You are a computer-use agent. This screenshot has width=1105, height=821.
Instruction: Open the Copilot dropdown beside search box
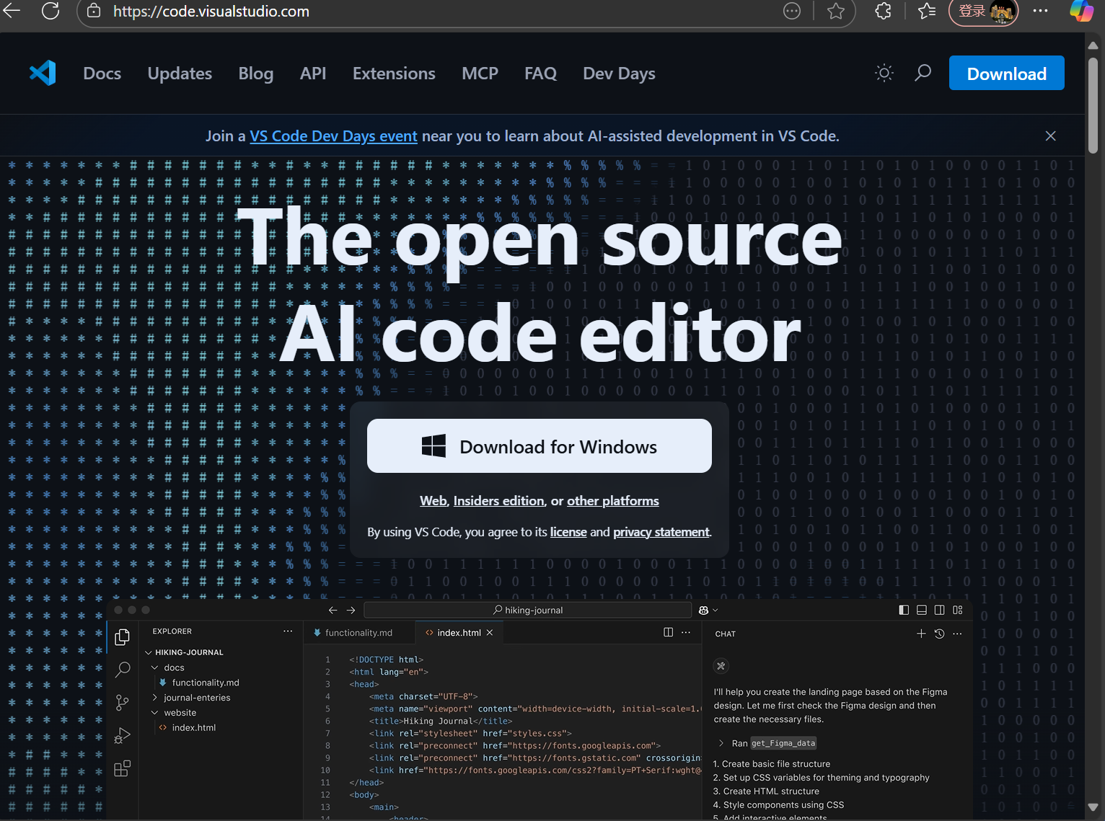708,610
